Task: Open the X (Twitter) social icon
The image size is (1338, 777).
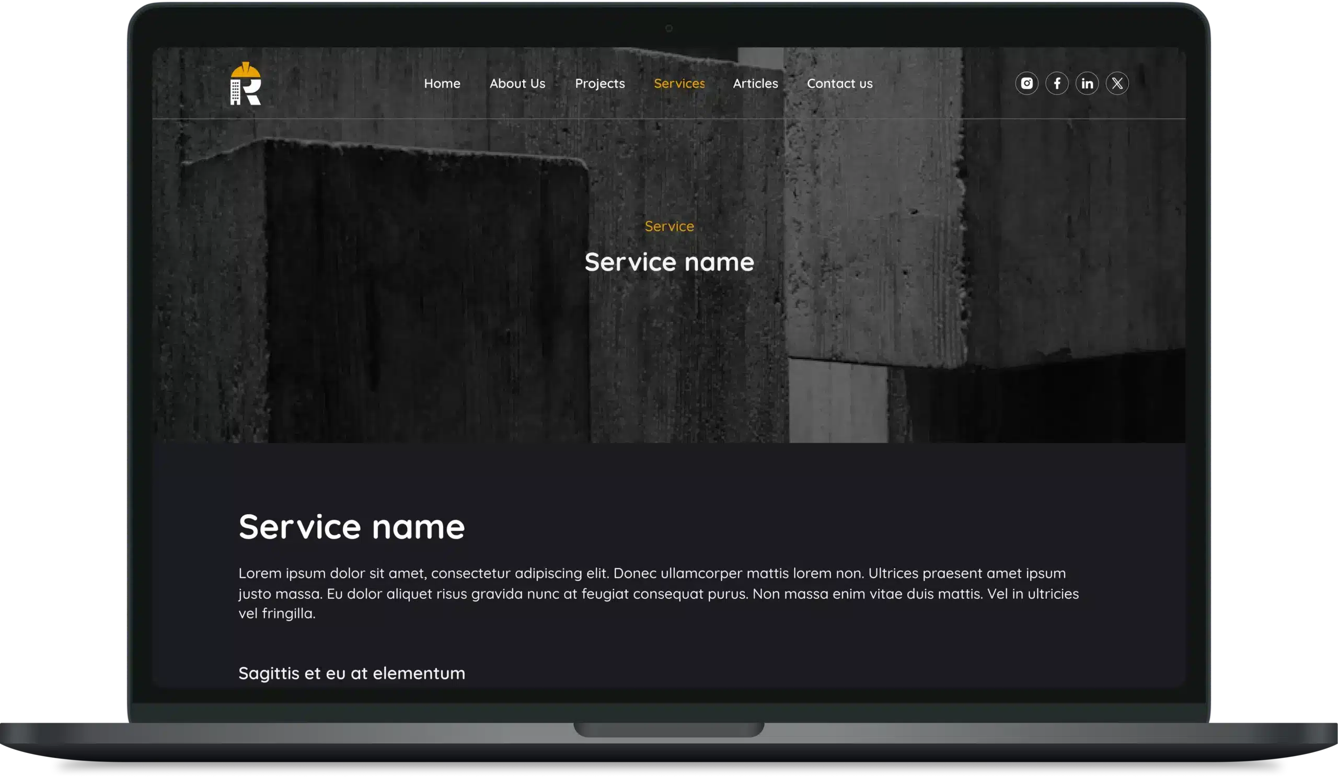Action: coord(1117,83)
